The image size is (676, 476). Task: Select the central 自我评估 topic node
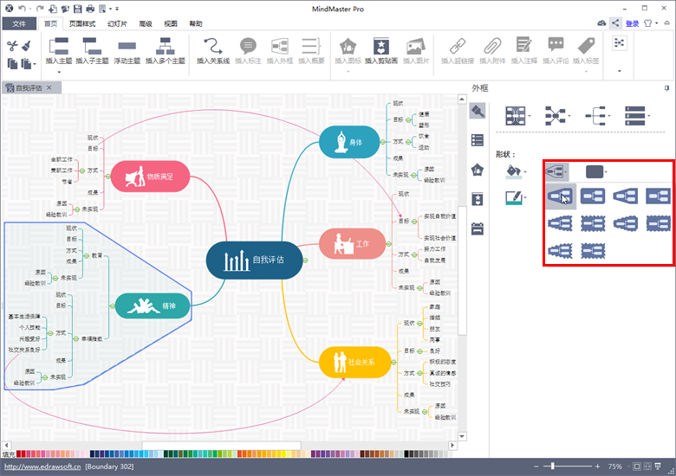pos(253,260)
